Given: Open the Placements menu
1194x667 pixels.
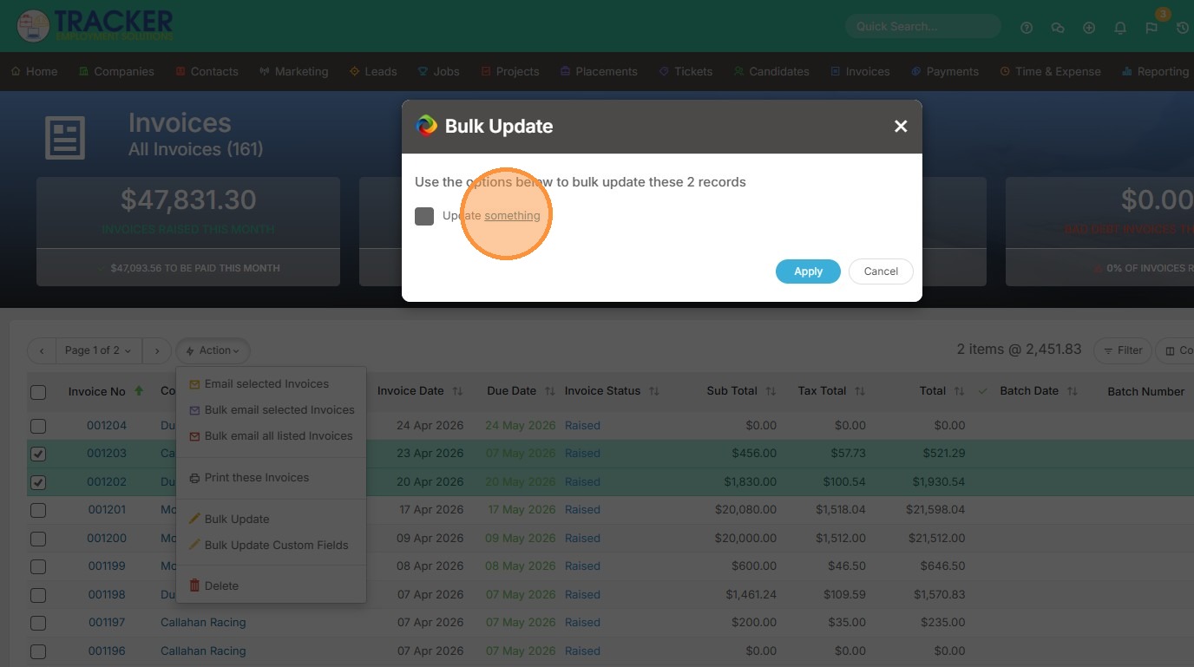Looking at the screenshot, I should (x=599, y=71).
